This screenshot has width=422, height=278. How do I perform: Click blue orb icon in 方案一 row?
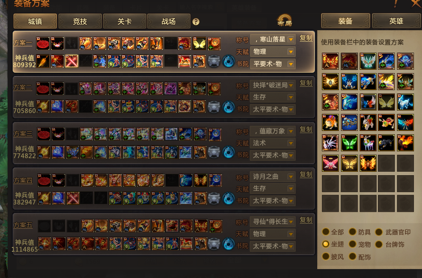tap(229, 61)
